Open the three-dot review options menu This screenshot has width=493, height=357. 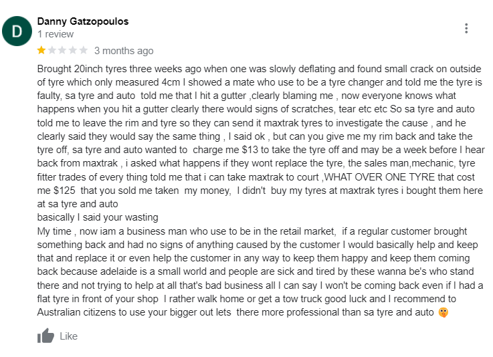click(x=466, y=28)
